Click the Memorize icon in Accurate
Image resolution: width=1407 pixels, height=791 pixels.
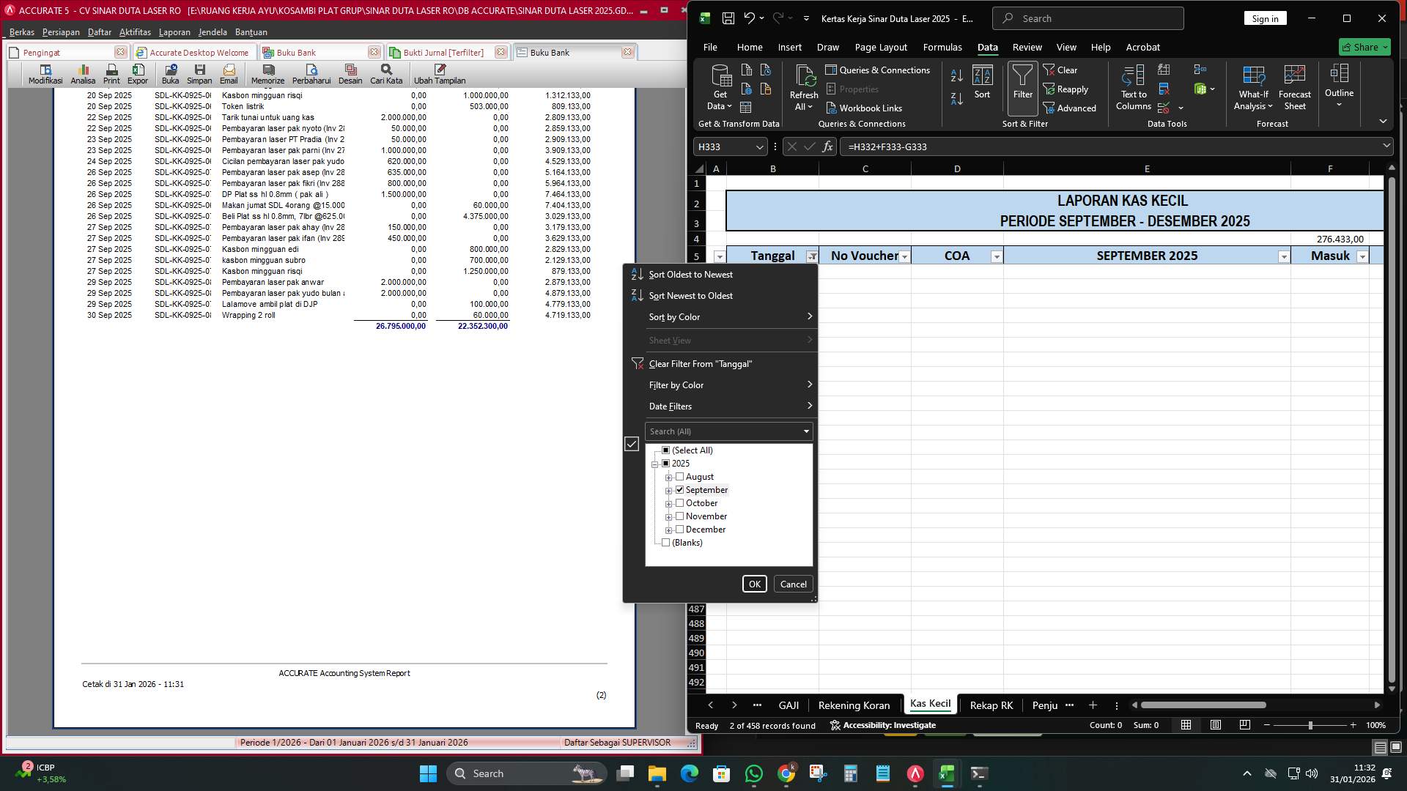tap(267, 73)
